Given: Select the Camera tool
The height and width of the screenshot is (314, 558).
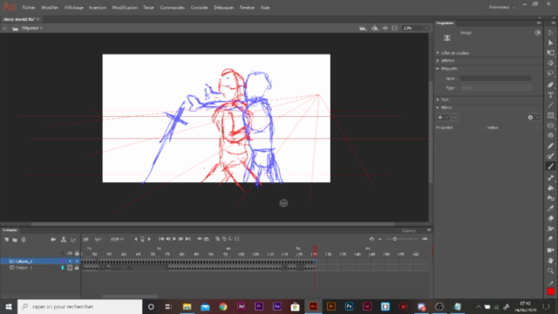Looking at the screenshot, I should [550, 250].
